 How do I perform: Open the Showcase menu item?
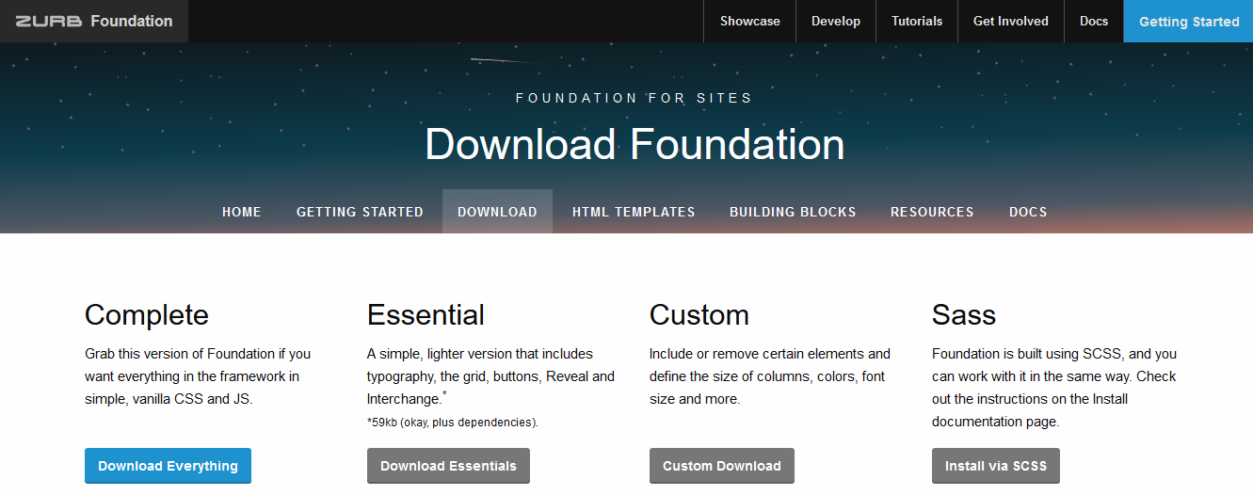(750, 21)
